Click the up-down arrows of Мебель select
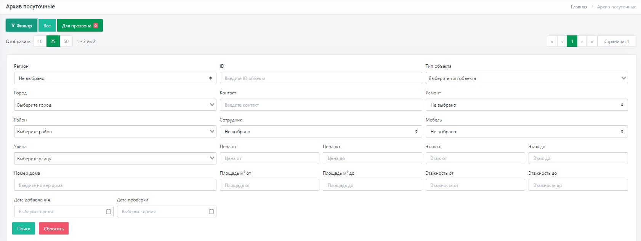The width and height of the screenshot is (641, 241). pos(622,131)
